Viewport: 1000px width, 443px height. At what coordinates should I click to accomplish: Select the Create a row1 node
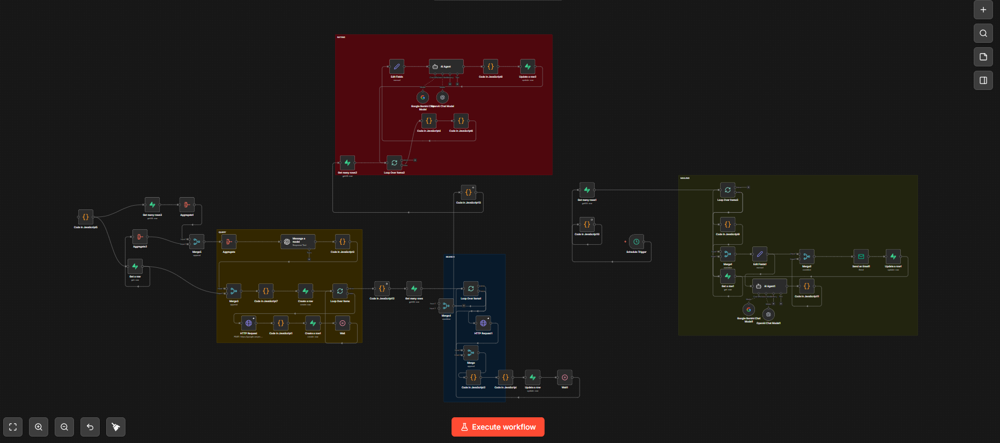coord(313,323)
